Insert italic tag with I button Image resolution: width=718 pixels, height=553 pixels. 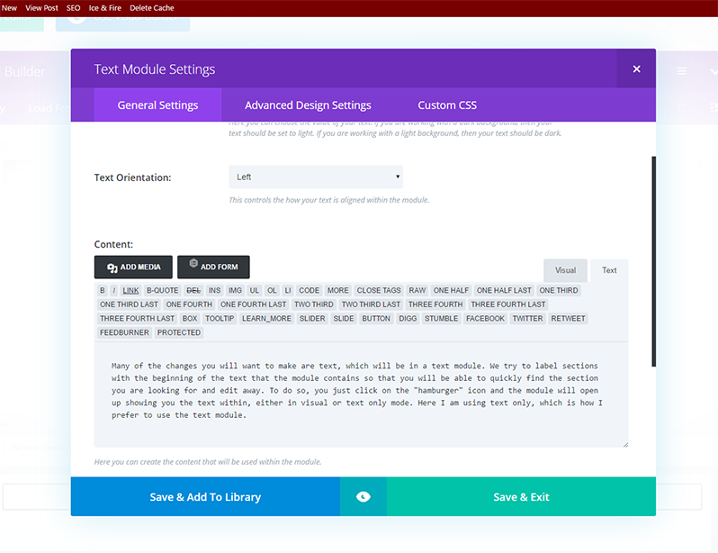click(113, 290)
